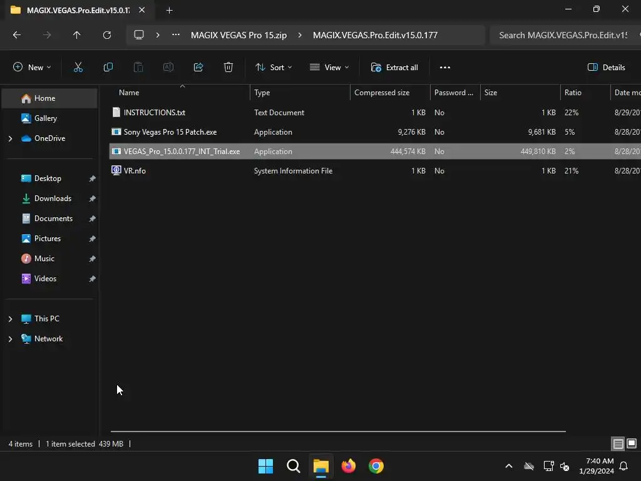641x481 pixels.
Task: Close the MAGIX.VEGAS.Pro.Edit tab
Action: pyautogui.click(x=141, y=10)
